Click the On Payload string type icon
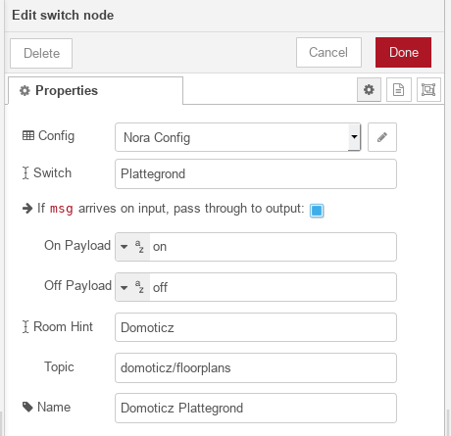 139,247
